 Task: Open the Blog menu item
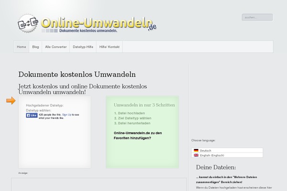pyautogui.click(x=35, y=47)
